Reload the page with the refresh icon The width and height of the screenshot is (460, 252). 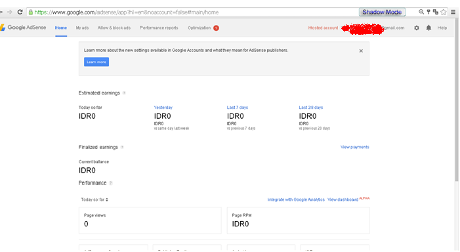coord(20,12)
